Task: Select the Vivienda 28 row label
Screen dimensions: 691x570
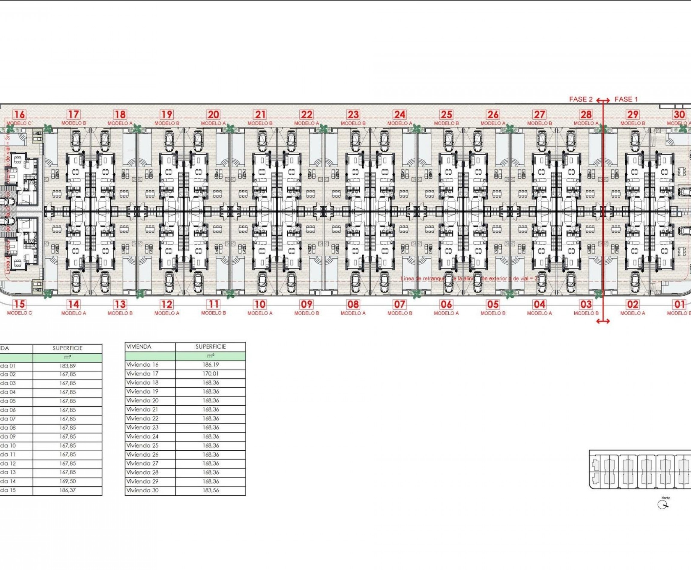Action: click(142, 472)
